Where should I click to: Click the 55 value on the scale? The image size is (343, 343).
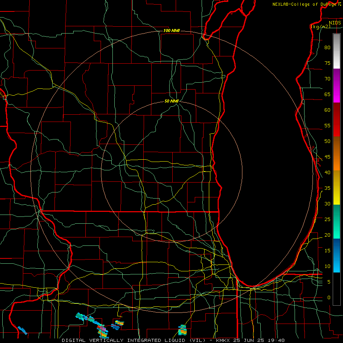click(x=327, y=125)
